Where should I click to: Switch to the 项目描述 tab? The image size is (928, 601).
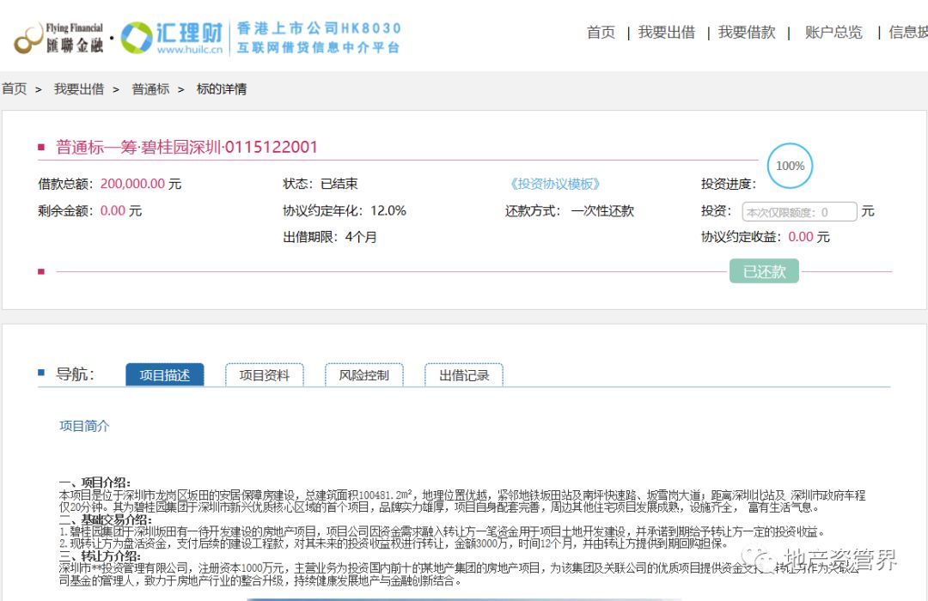click(x=164, y=375)
